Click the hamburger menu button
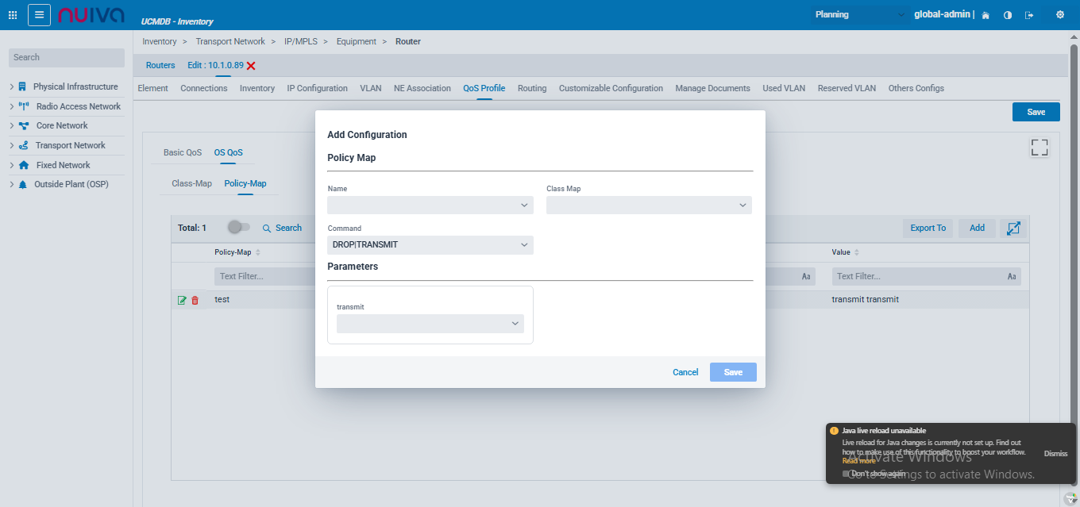 click(x=40, y=15)
